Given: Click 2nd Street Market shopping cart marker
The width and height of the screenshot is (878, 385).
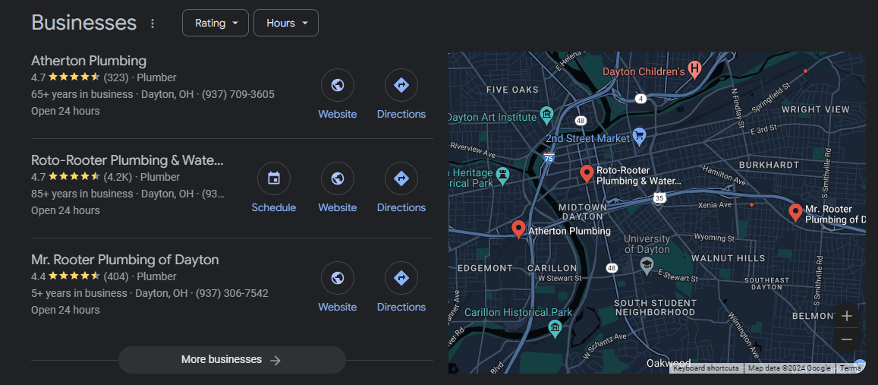Looking at the screenshot, I should tap(639, 135).
